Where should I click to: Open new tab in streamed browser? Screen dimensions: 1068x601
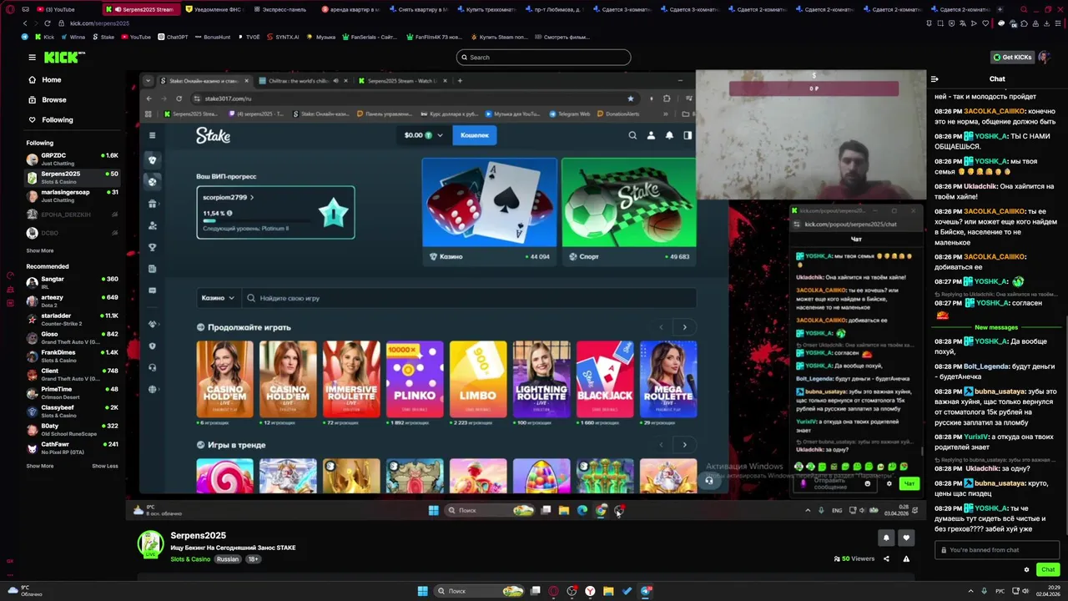coord(460,81)
